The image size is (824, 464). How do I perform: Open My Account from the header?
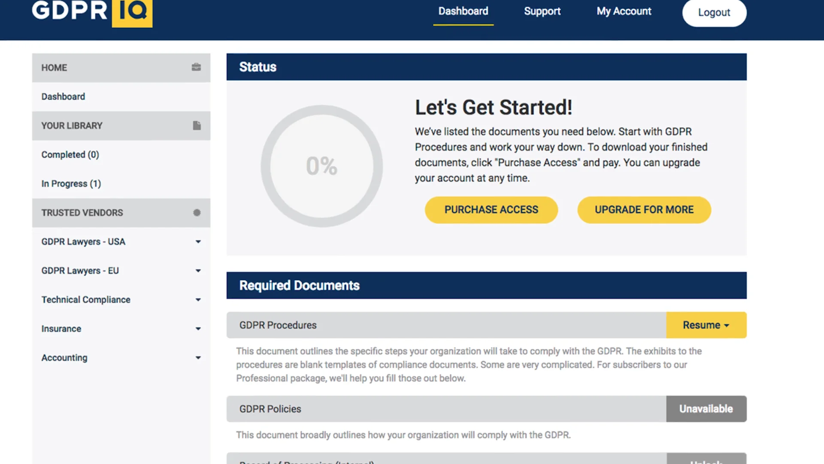click(624, 12)
